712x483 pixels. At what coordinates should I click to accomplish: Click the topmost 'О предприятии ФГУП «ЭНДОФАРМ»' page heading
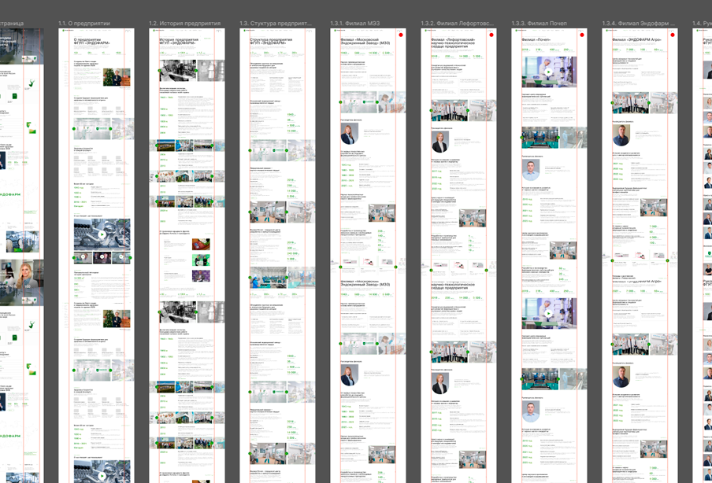click(x=91, y=41)
